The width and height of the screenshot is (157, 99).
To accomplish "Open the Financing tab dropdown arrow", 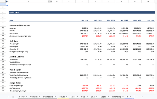I will [x=123, y=97].
